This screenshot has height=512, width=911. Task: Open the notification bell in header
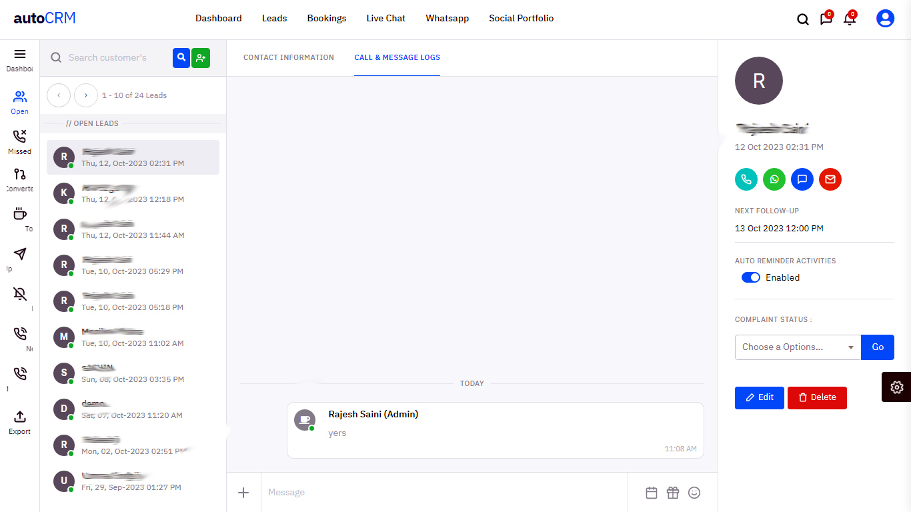849,19
